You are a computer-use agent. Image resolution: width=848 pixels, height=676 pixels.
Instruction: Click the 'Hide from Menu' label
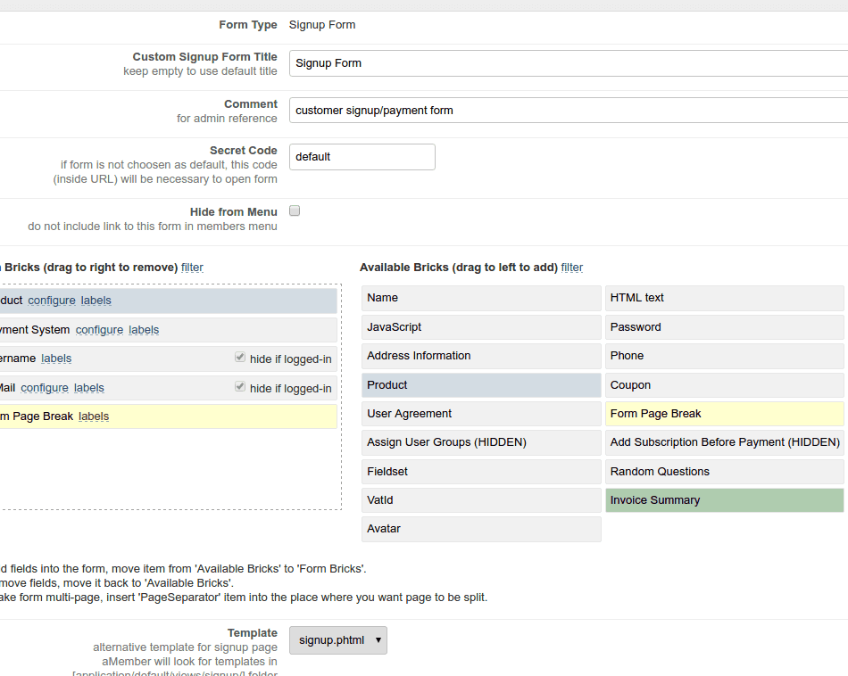pos(234,212)
